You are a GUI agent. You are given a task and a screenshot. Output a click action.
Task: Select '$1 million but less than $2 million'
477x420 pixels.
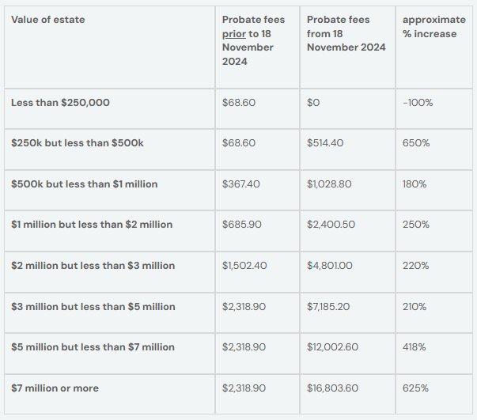[92, 225]
